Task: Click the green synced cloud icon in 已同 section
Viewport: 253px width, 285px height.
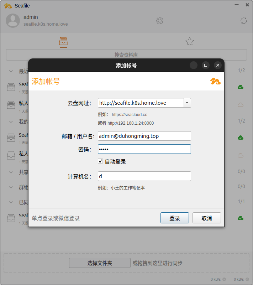Action: click(241, 218)
